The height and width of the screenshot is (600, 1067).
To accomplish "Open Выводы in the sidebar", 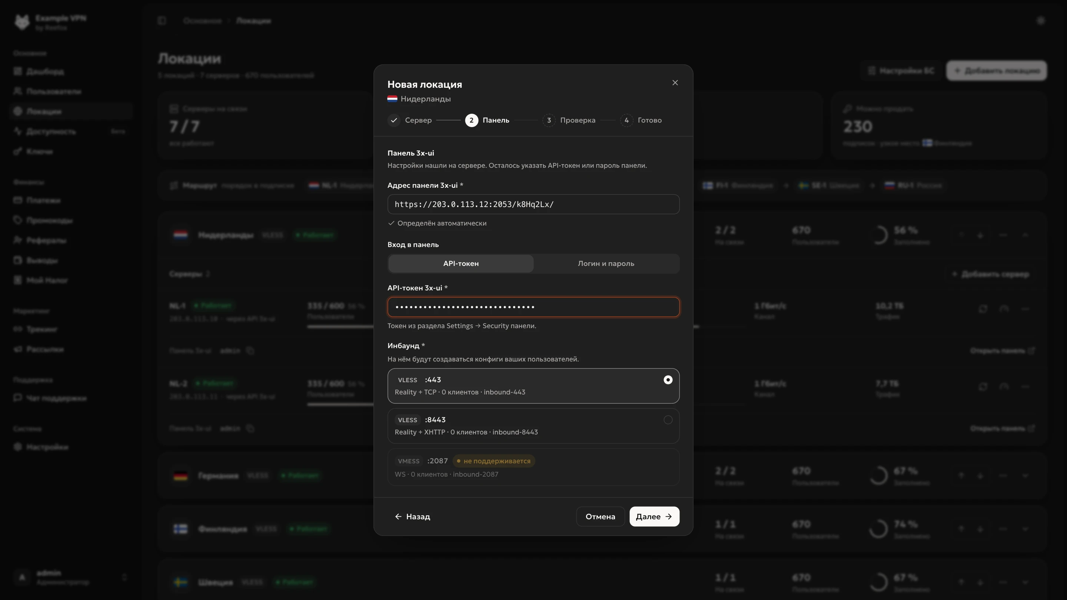I will tap(70, 260).
